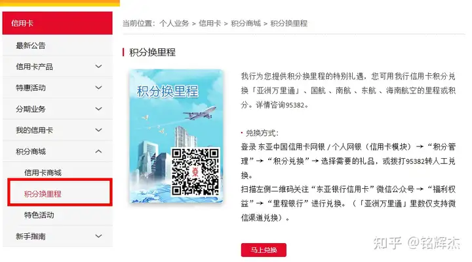This screenshot has width=472, height=262.
Task: Expand the 我的信用卡 chevron arrow
Action: coord(98,130)
